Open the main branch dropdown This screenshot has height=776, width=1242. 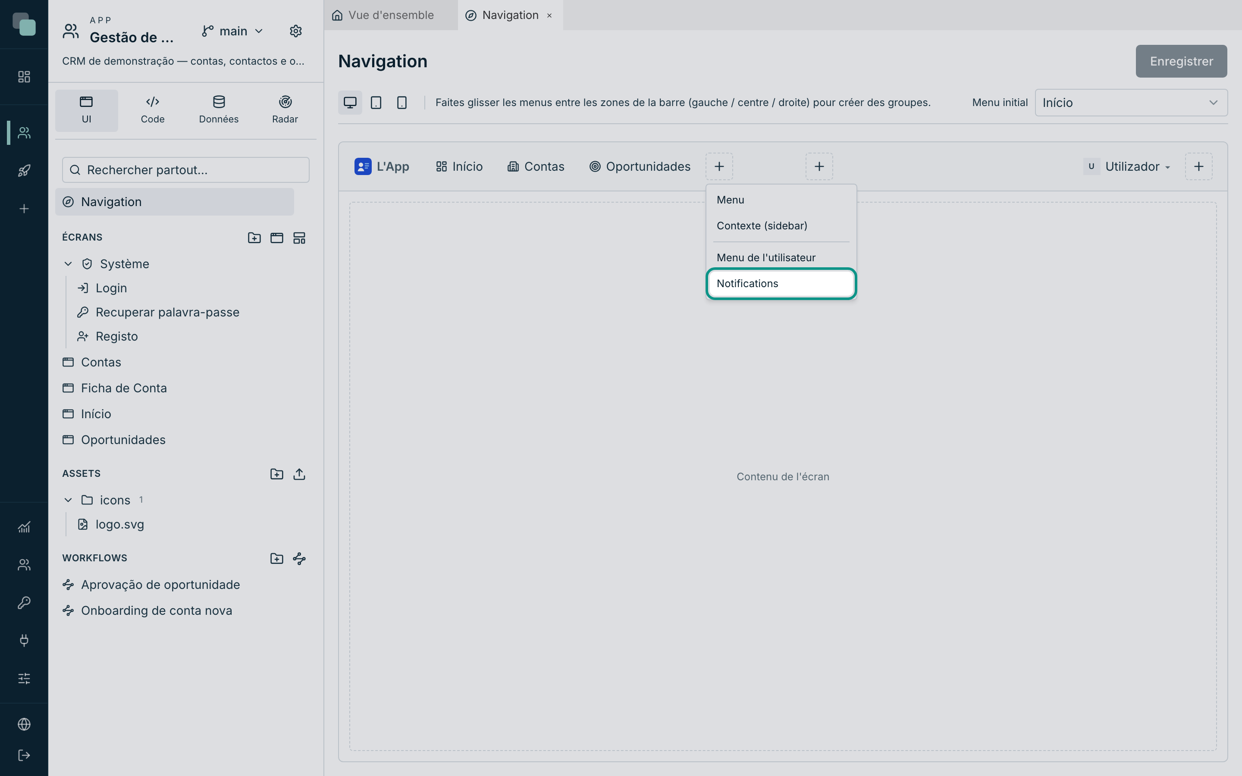pyautogui.click(x=232, y=31)
